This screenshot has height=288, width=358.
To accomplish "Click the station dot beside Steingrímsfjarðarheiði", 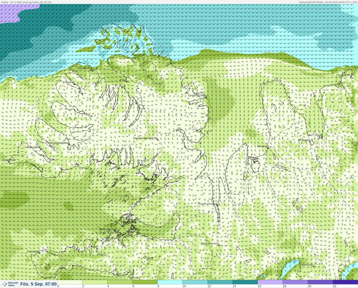I will 157,139.
